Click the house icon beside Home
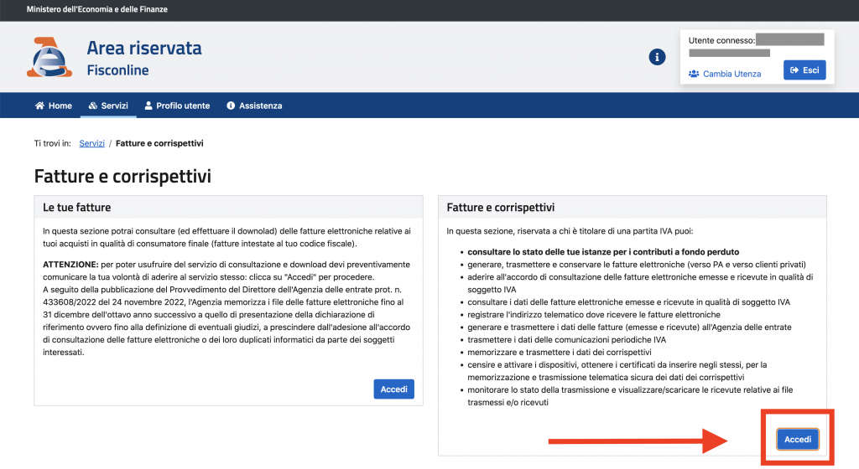The height and width of the screenshot is (469, 859). (x=39, y=106)
